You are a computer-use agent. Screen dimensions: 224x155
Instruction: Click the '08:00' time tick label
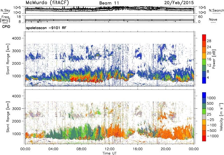pos(81,149)
